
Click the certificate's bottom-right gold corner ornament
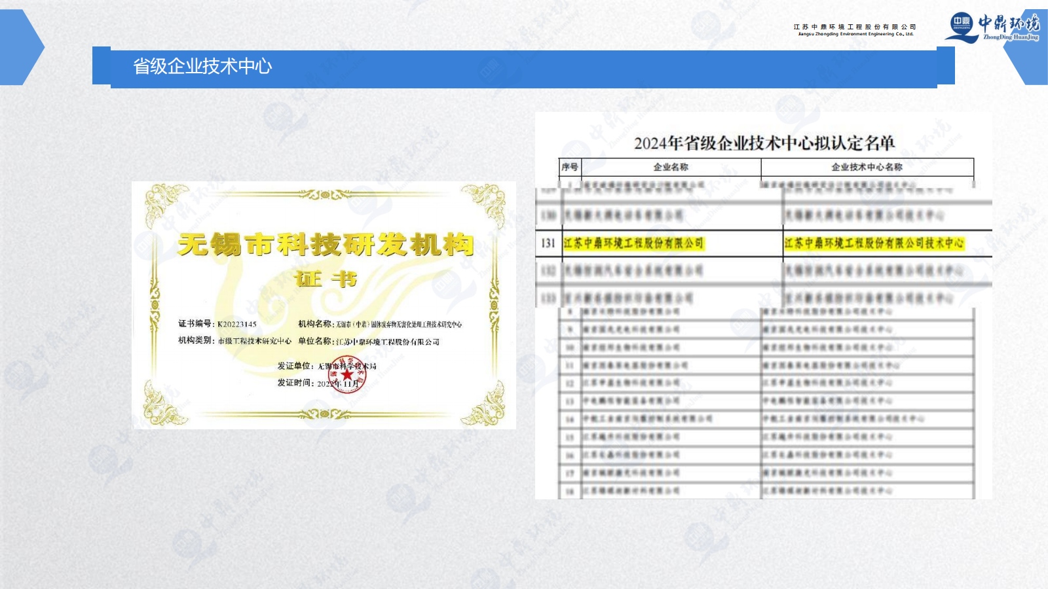(485, 406)
